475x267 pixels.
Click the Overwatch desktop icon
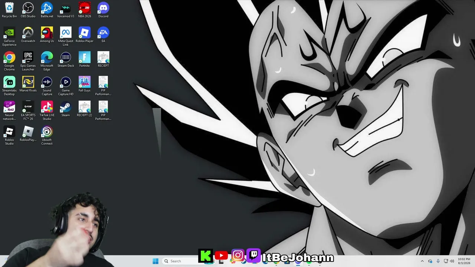point(28,35)
